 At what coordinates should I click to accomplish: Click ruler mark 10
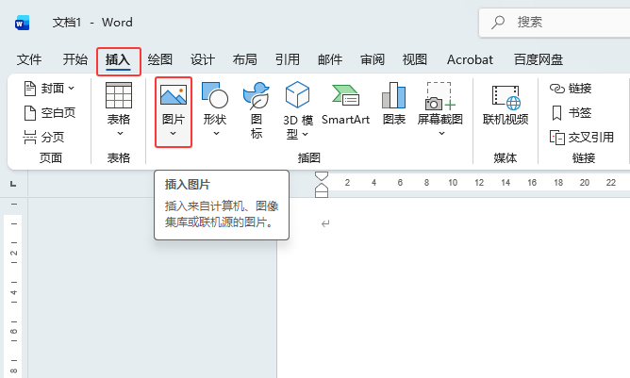pyautogui.click(x=453, y=183)
